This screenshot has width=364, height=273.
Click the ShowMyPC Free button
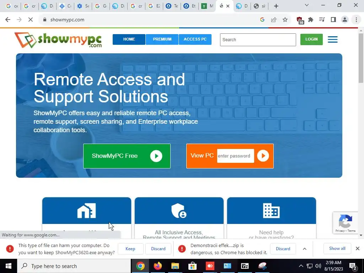click(x=127, y=156)
